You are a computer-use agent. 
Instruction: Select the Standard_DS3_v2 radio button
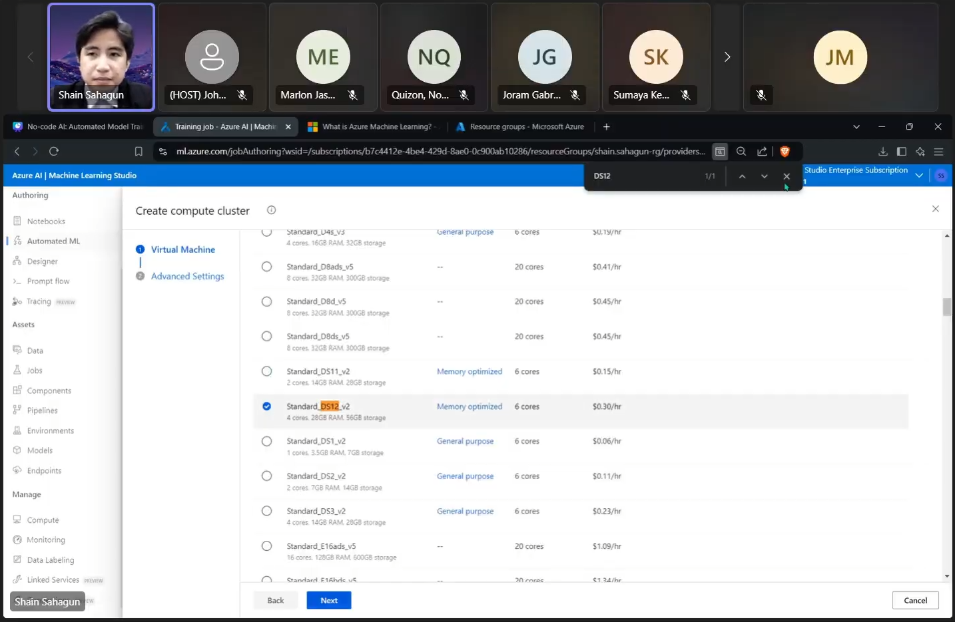[266, 511]
